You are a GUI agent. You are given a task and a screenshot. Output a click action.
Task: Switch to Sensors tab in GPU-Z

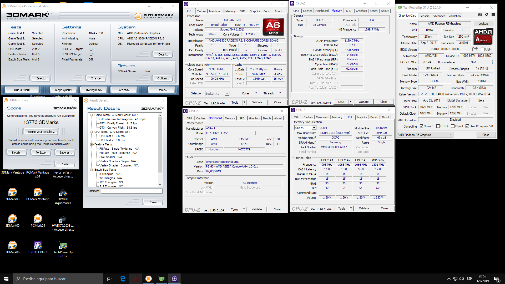(424, 16)
